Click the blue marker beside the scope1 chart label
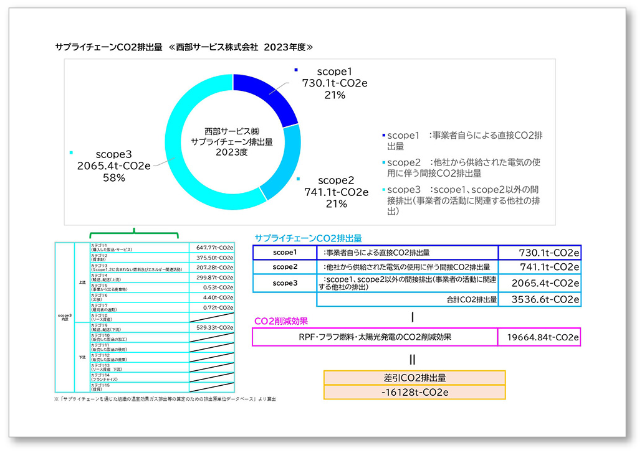Screen dimensions: 642x453 [296, 70]
